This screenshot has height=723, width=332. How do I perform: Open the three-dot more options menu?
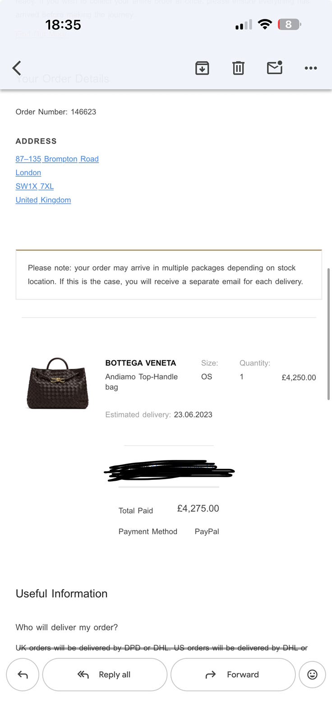[x=311, y=68]
